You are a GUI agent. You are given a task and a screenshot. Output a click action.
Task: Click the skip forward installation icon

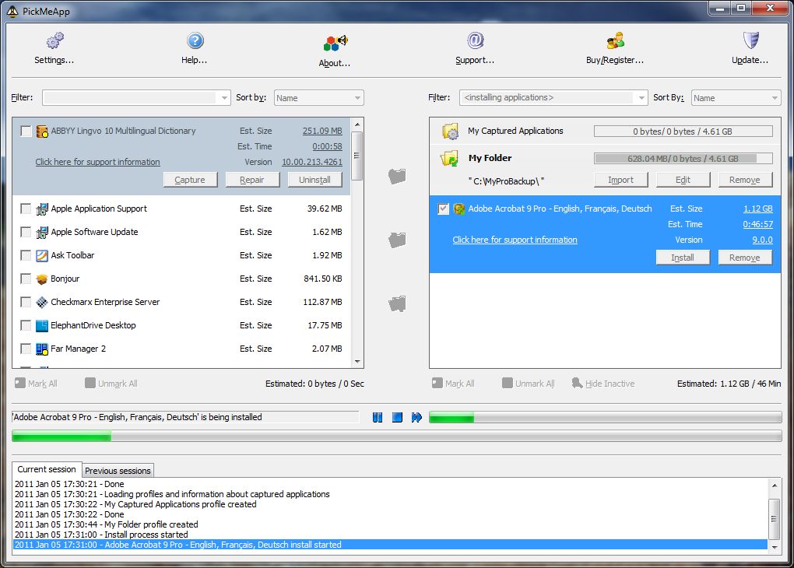click(416, 417)
